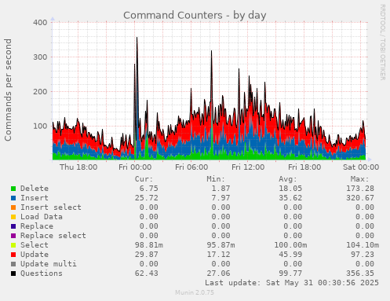Click the Update average value 45.99

point(290,255)
